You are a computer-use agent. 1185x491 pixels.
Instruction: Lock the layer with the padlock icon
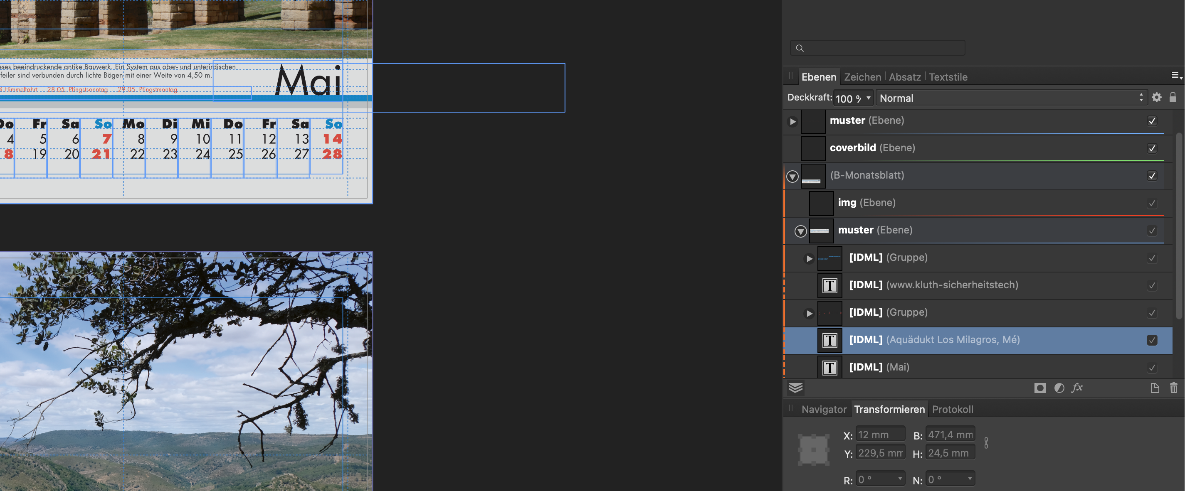pyautogui.click(x=1173, y=98)
